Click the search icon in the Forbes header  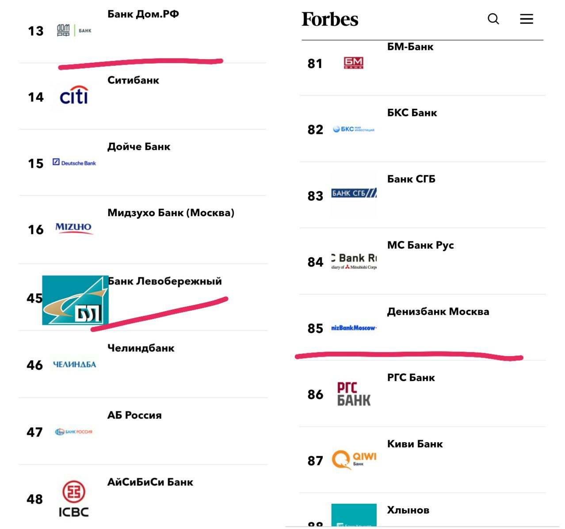(x=492, y=19)
